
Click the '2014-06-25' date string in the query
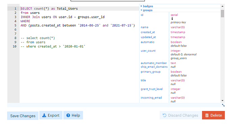click(x=89, y=26)
